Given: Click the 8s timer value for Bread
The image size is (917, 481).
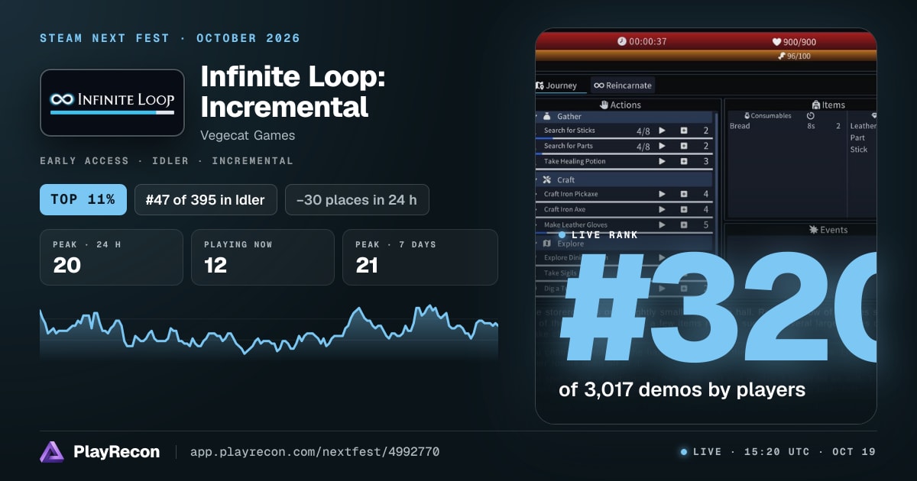Looking at the screenshot, I should pyautogui.click(x=811, y=126).
